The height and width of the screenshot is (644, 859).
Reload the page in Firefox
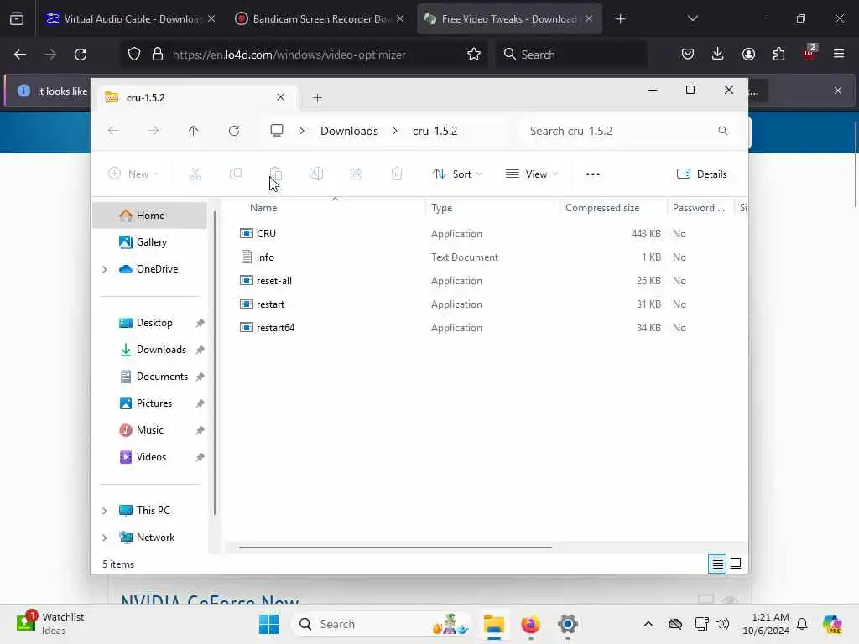click(81, 55)
